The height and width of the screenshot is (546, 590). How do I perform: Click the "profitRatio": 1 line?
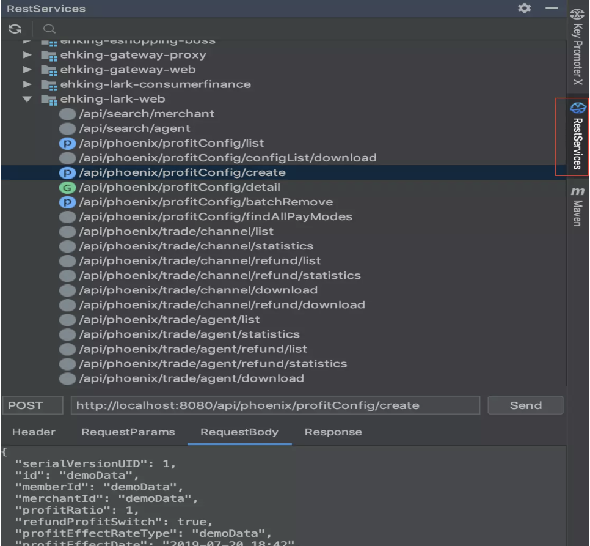pyautogui.click(x=77, y=511)
